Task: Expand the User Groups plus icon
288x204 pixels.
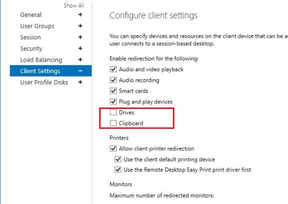Action: (x=80, y=26)
